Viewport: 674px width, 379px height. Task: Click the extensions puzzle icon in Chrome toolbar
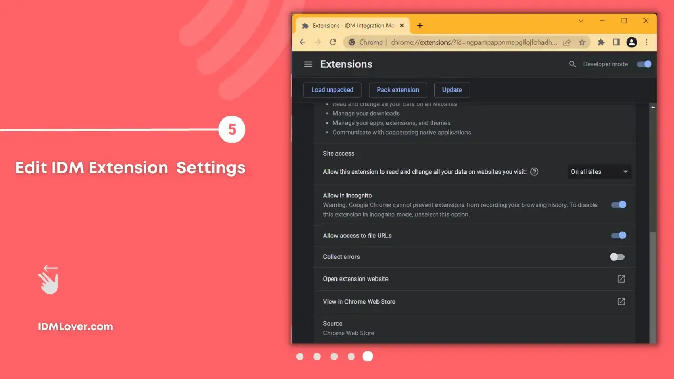(601, 42)
